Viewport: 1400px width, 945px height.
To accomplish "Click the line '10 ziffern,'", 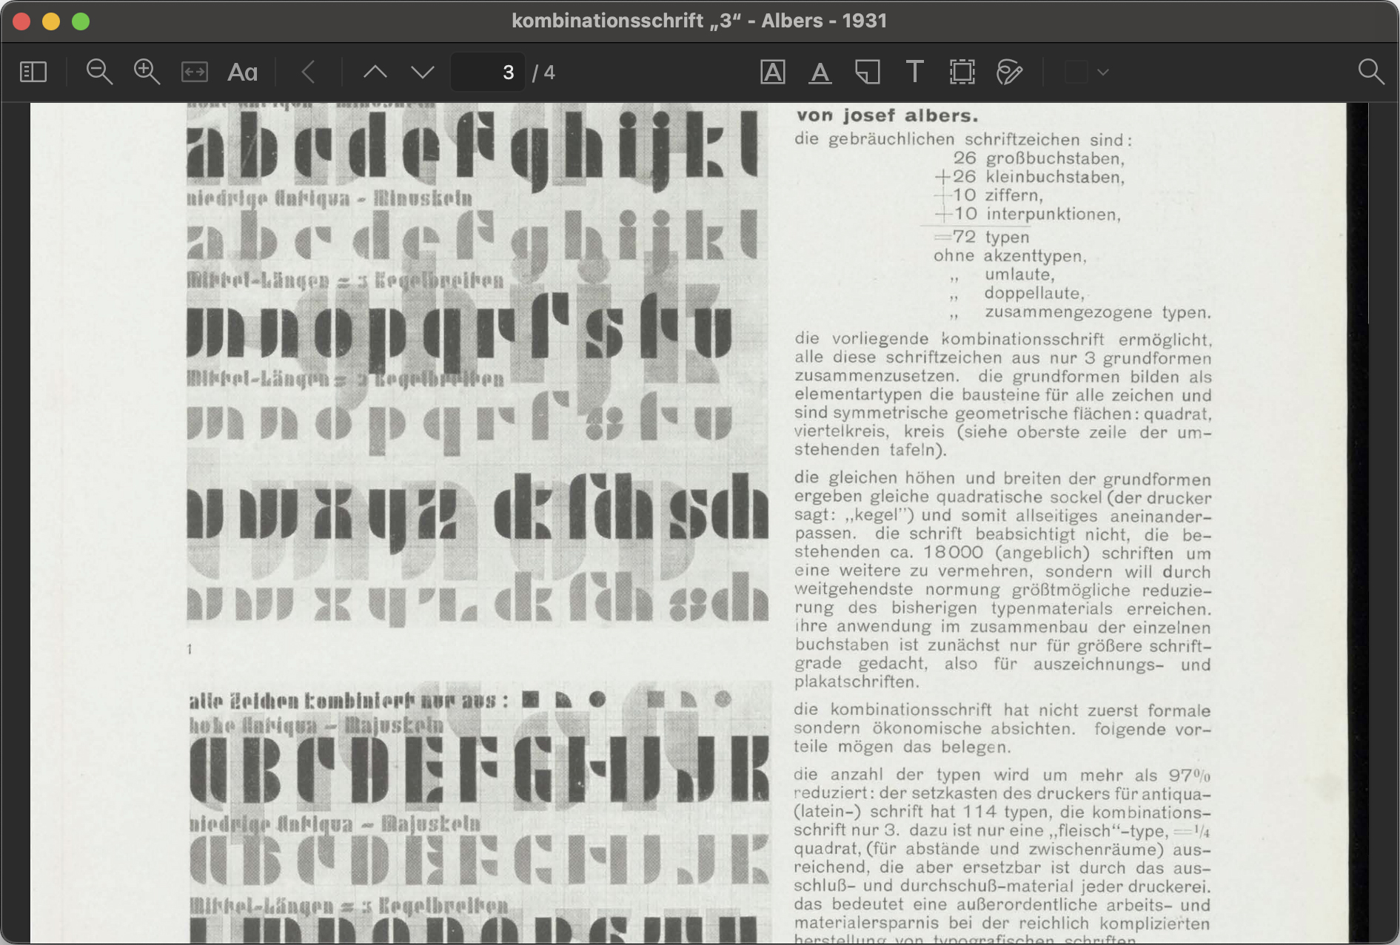I will [x=997, y=195].
